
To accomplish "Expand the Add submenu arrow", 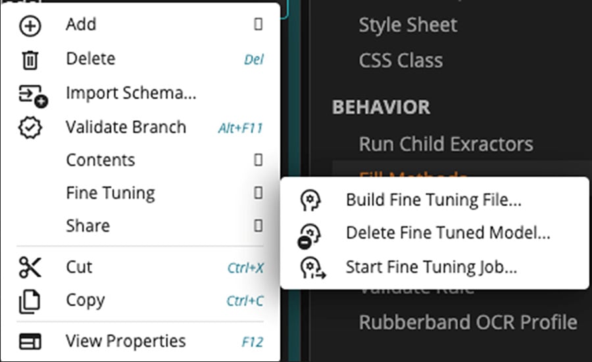I will tap(258, 25).
